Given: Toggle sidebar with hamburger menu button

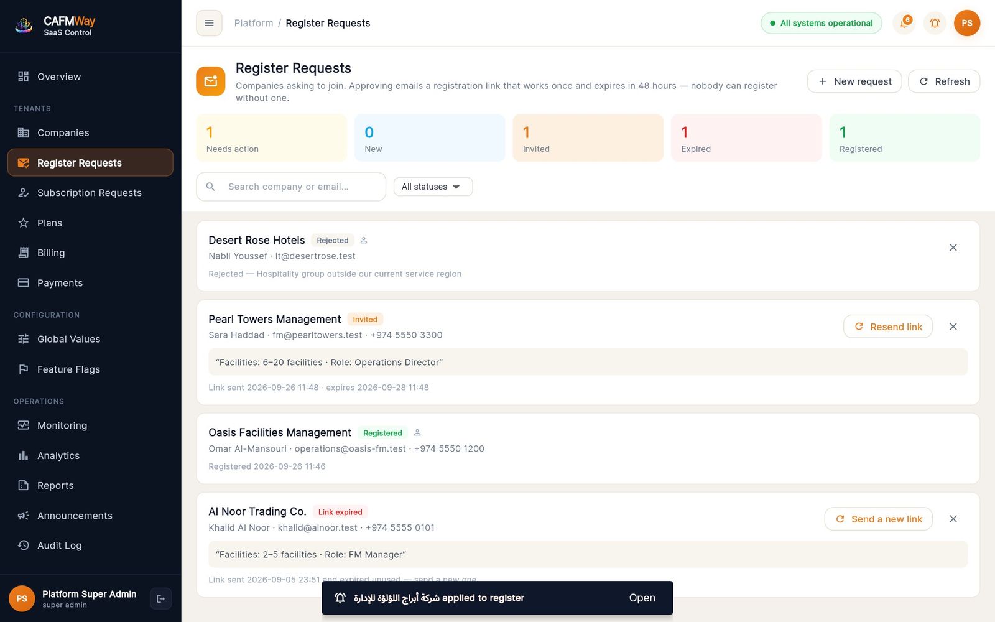Looking at the screenshot, I should tap(209, 23).
